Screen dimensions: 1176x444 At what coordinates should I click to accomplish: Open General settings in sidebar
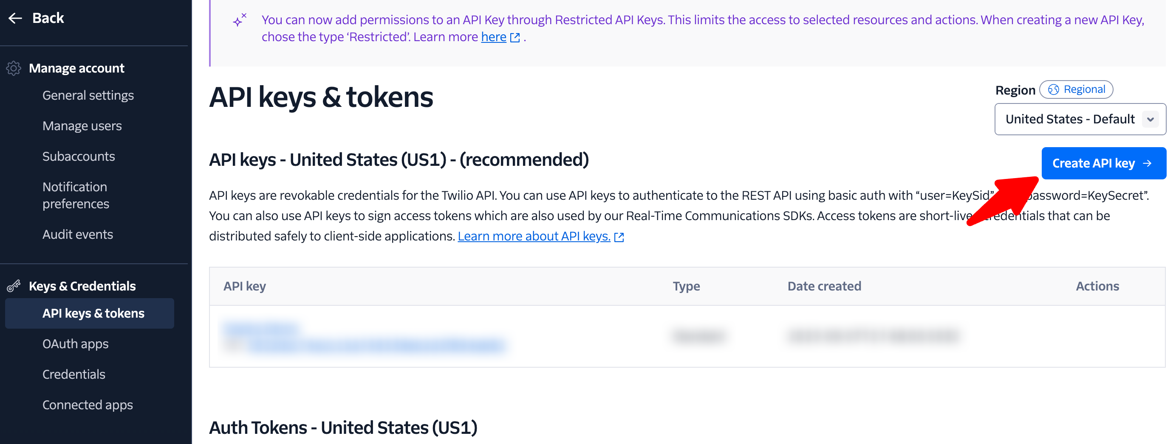pos(88,95)
